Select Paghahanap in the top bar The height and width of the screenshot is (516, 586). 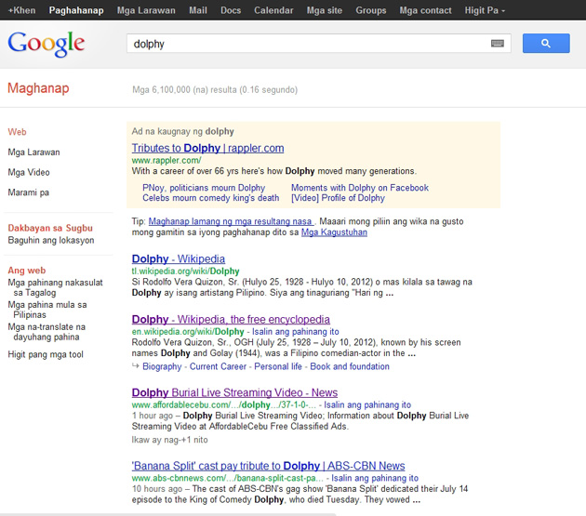coord(76,10)
